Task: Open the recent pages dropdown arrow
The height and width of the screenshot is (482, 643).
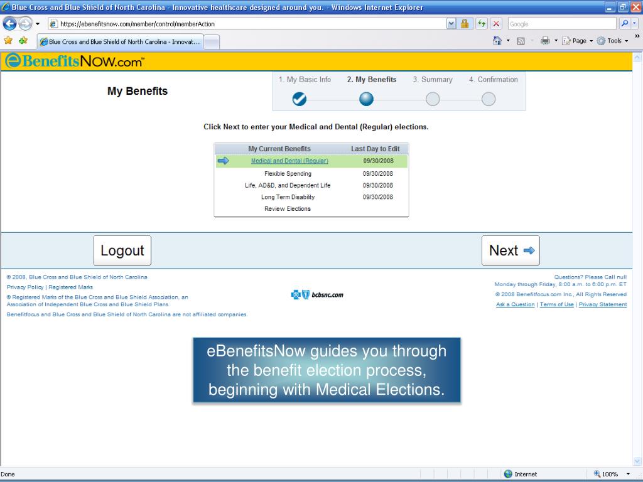Action: 38,24
